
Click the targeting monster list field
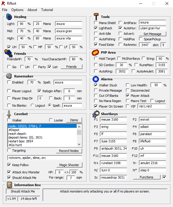(x=45, y=158)
